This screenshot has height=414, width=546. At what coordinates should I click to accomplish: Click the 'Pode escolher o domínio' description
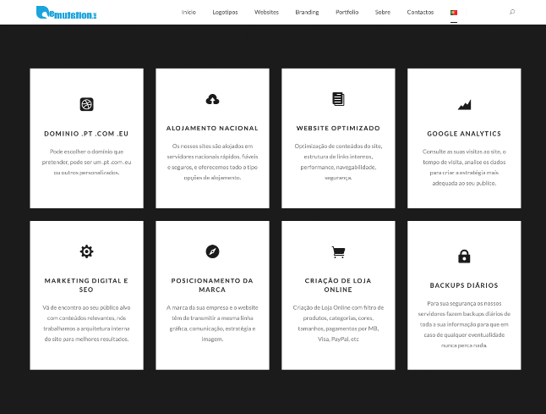coord(86,162)
